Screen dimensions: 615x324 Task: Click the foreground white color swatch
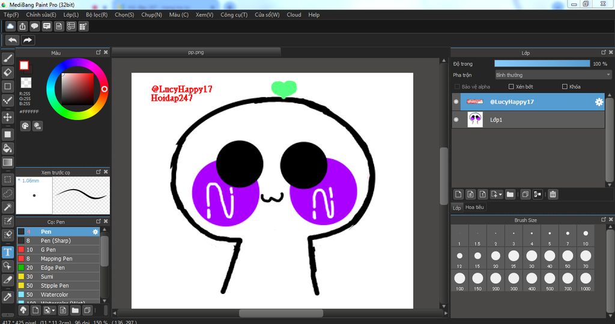tap(24, 65)
